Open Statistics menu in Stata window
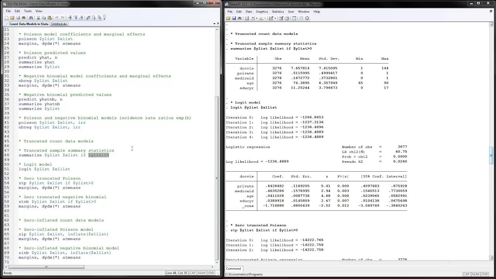 (x=277, y=12)
